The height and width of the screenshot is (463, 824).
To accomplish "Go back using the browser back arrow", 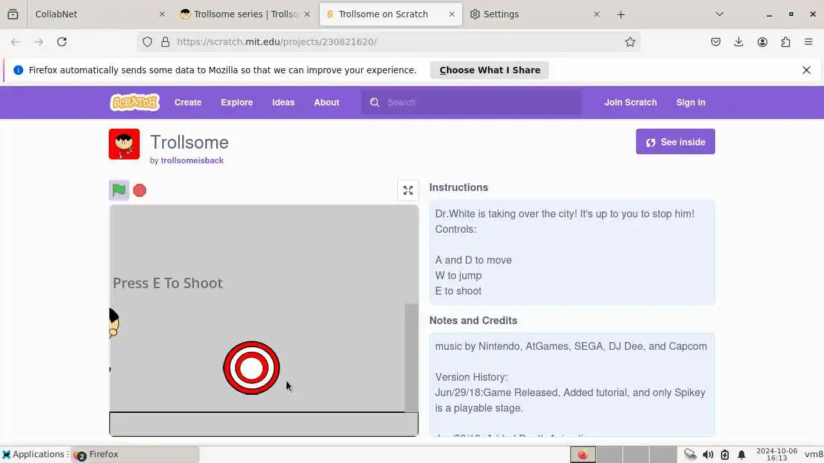I will click(15, 42).
